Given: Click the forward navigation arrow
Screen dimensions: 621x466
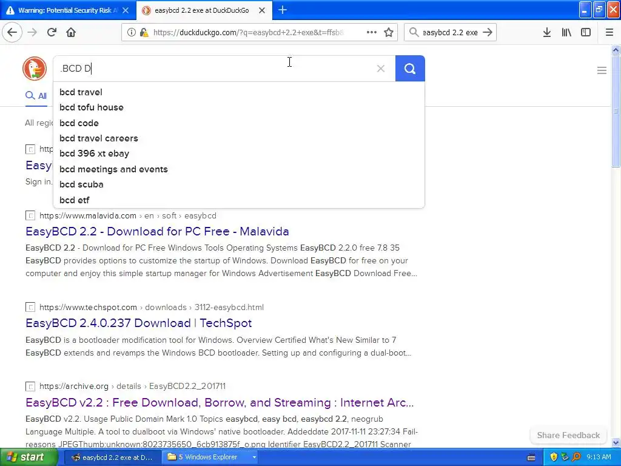Looking at the screenshot, I should [x=32, y=33].
